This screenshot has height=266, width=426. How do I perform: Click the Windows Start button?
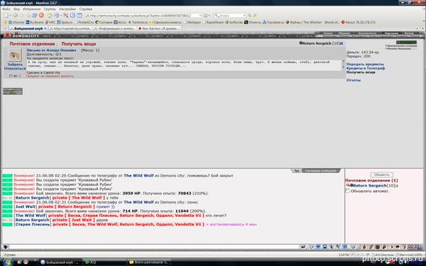[x=7, y=262]
